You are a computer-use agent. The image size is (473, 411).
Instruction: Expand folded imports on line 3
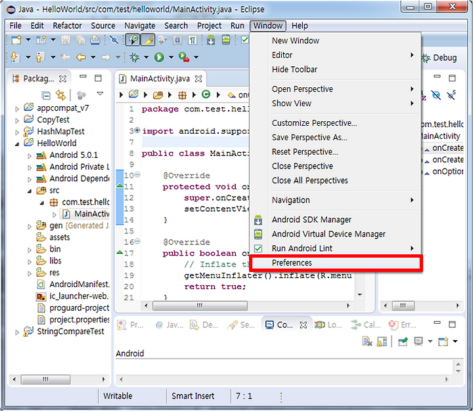point(137,130)
